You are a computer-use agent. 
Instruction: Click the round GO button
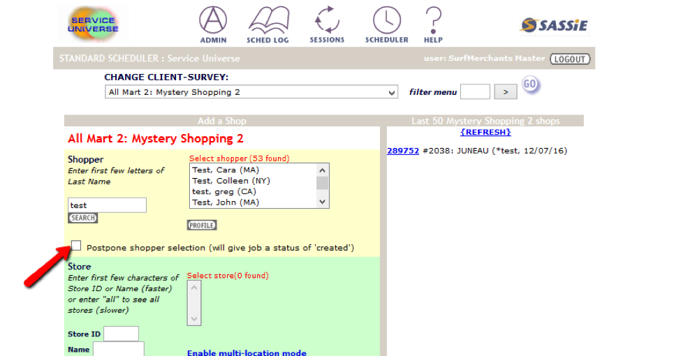click(530, 84)
